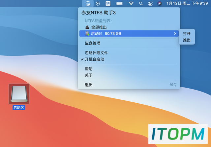Choose 打开 in the submenu
Image resolution: width=211 pixels, height=147 pixels.
click(187, 33)
